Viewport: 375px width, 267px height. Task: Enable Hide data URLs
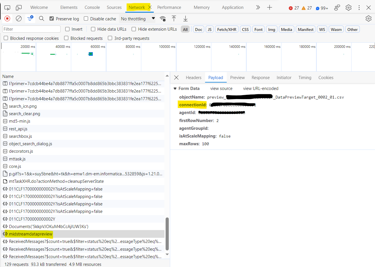(x=93, y=29)
